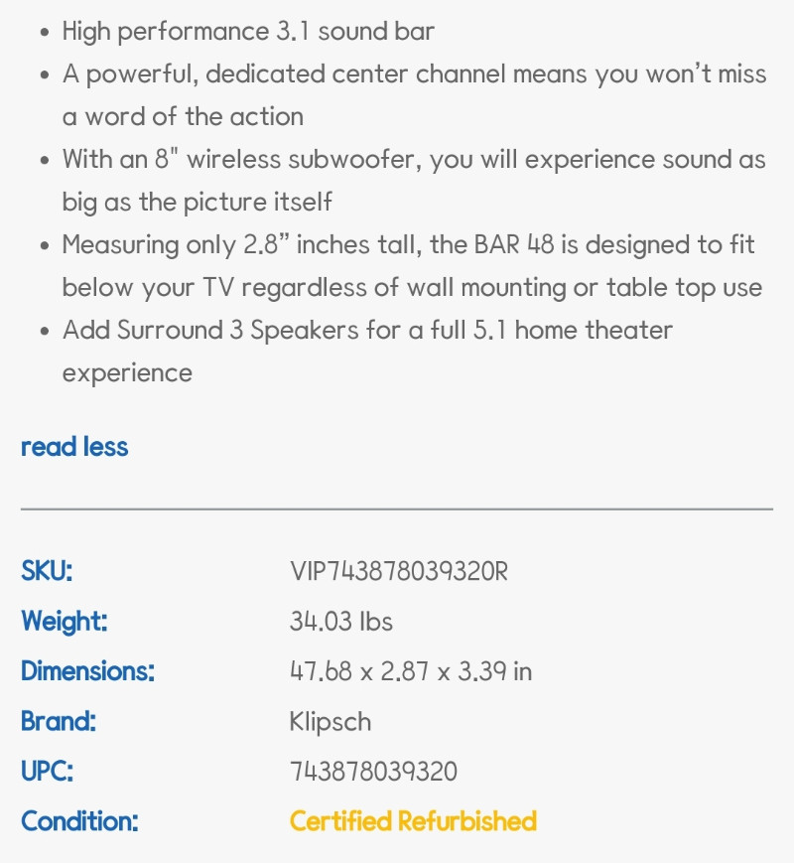Screen dimensions: 794x863
Task: Select the Certified Refurbished condition text
Action: [x=413, y=821]
